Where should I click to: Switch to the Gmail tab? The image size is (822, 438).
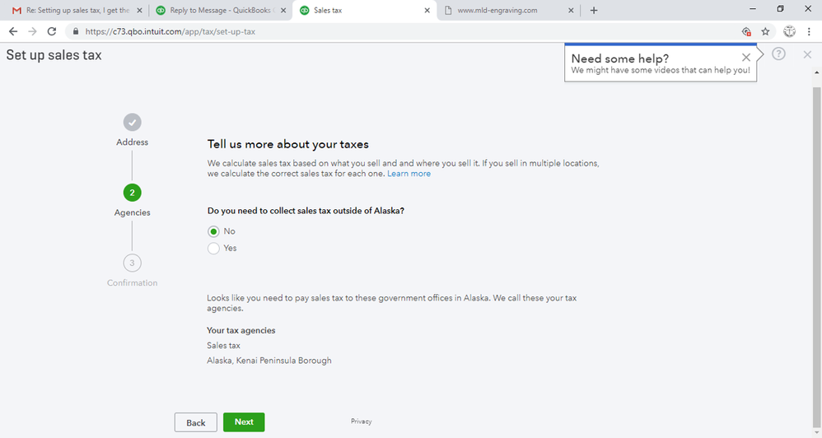click(72, 11)
